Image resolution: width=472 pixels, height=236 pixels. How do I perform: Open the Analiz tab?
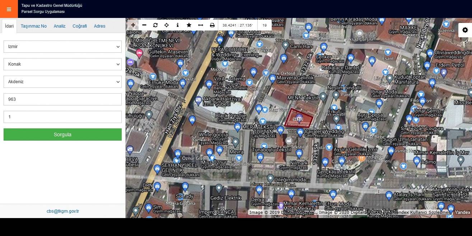point(60,26)
